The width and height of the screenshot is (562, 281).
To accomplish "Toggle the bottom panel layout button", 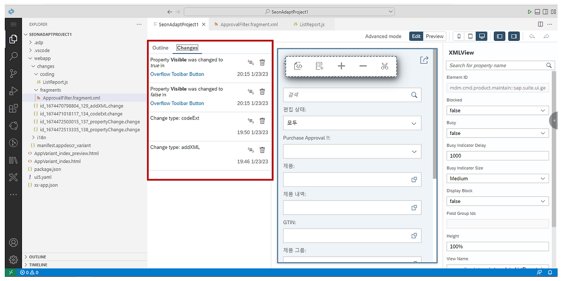I will [x=537, y=12].
